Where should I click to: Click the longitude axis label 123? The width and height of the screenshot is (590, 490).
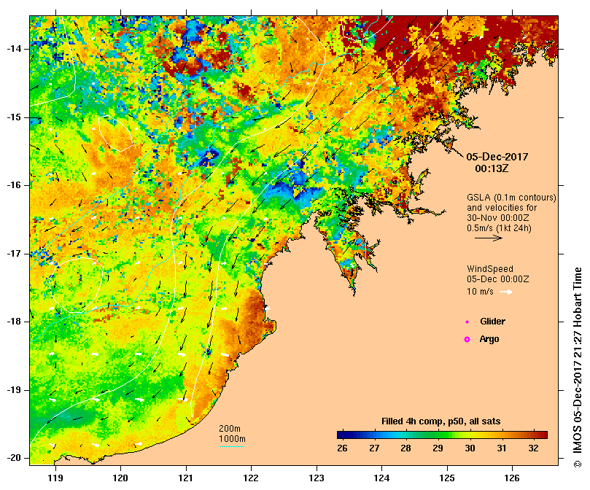tap(317, 478)
